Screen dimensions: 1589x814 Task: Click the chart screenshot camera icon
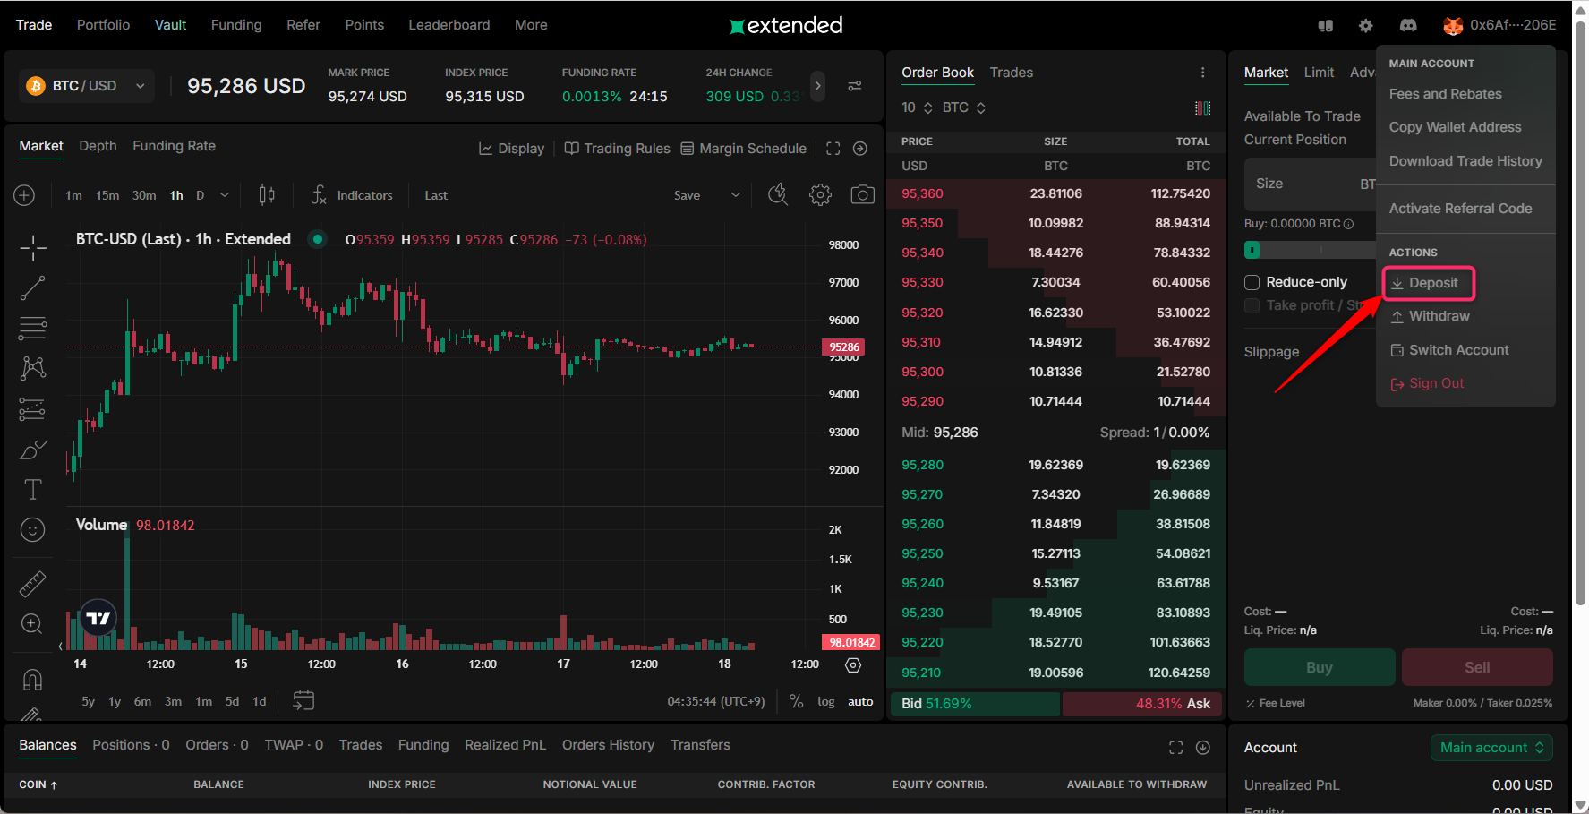point(862,195)
